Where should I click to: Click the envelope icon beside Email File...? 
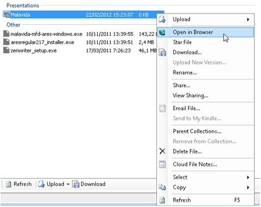(x=162, y=108)
